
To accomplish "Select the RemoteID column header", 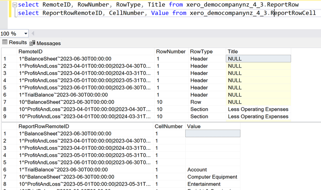I will pyautogui.click(x=86, y=51).
